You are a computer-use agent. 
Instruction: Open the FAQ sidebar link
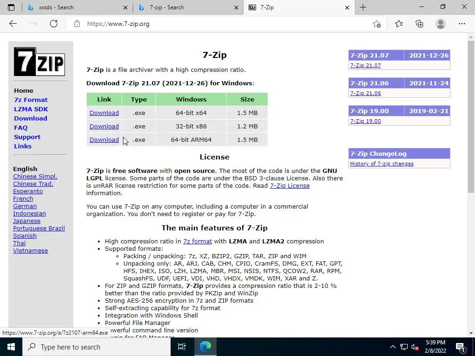pyautogui.click(x=20, y=128)
